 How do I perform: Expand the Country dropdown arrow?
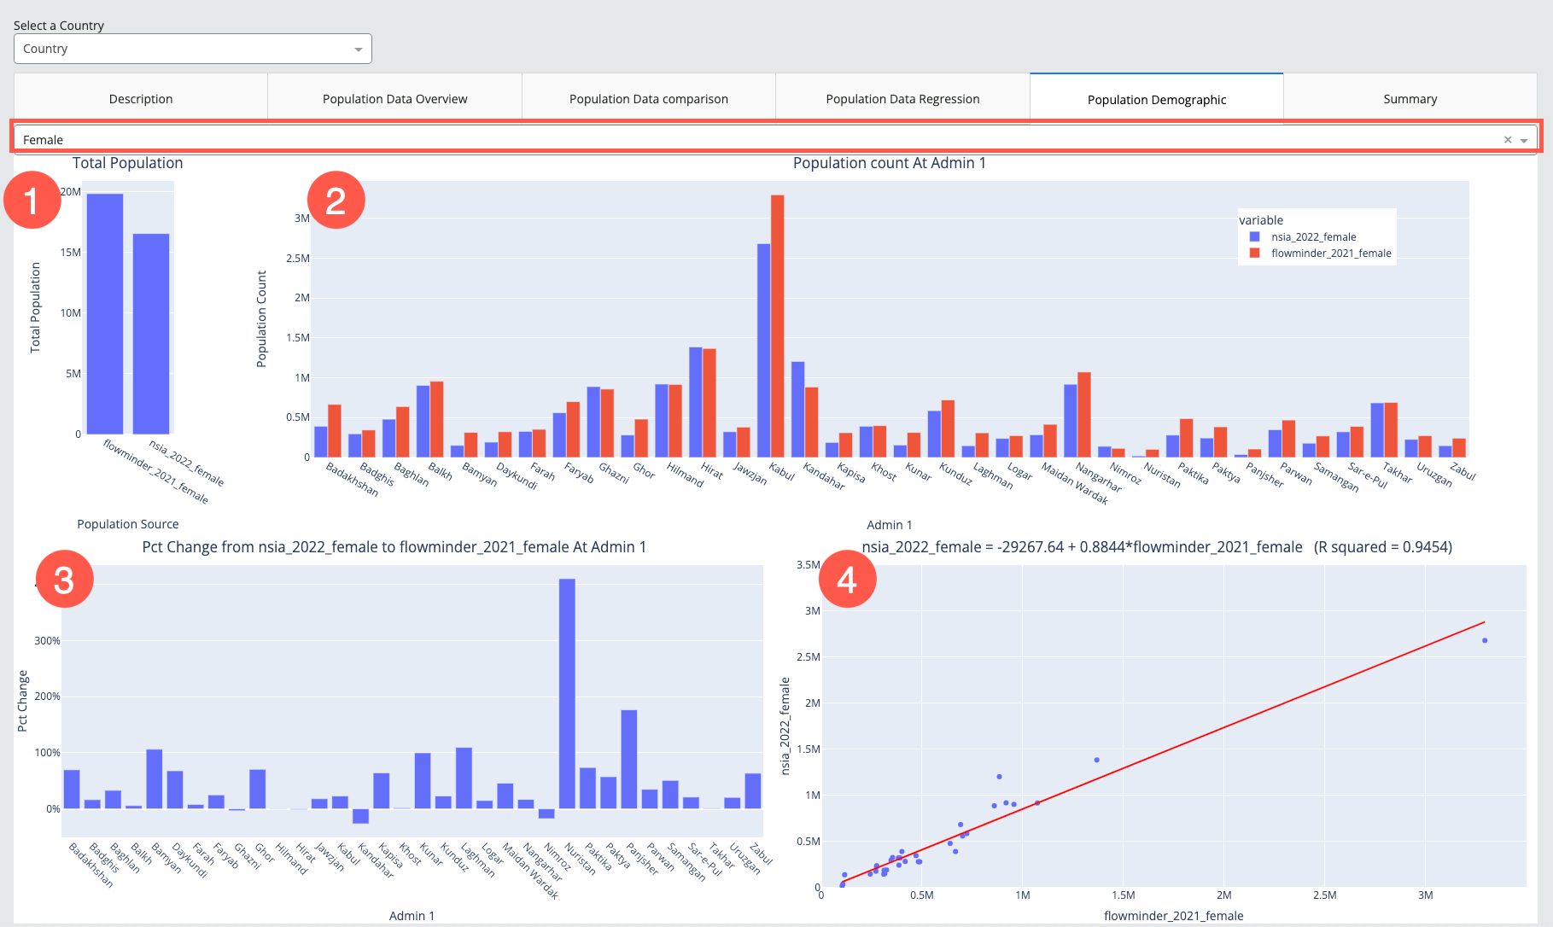[x=359, y=50]
